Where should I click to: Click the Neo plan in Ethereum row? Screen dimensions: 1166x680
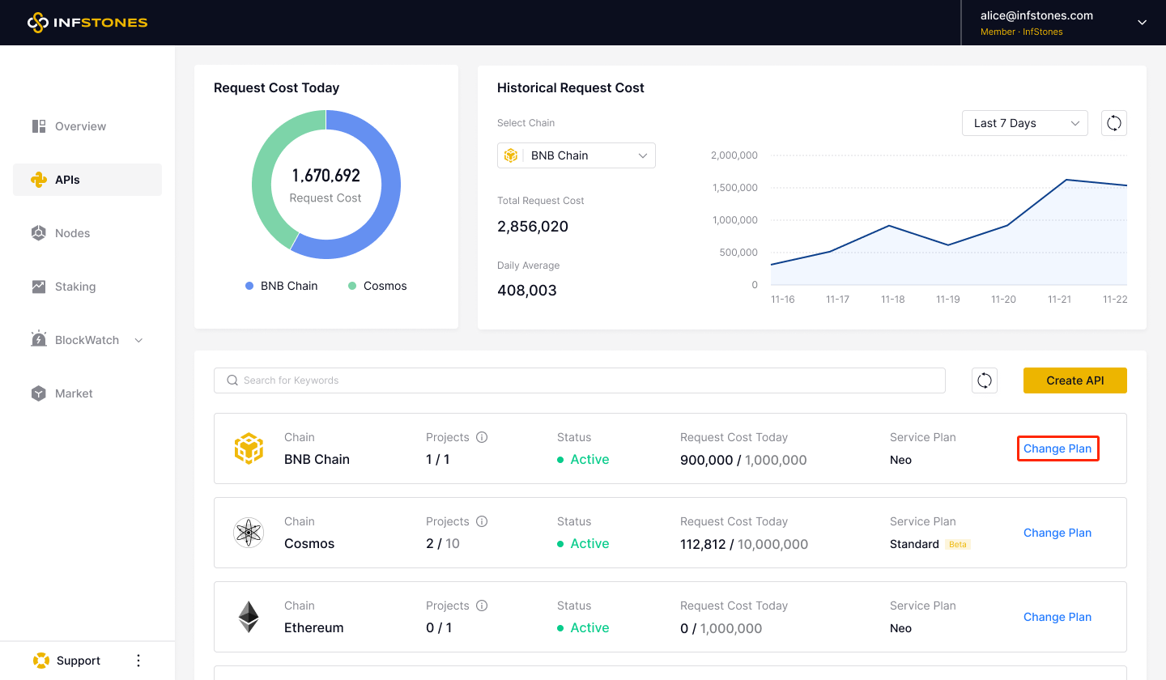point(900,628)
